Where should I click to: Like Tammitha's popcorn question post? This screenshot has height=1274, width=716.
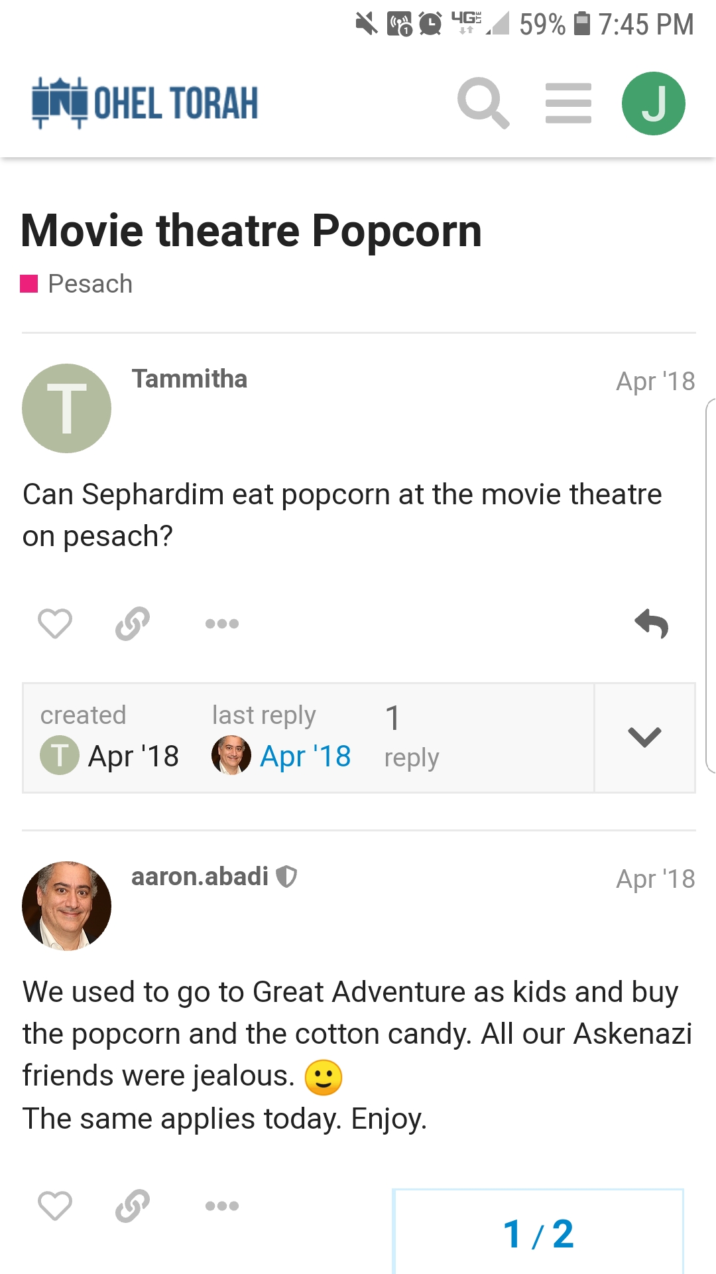coord(55,623)
